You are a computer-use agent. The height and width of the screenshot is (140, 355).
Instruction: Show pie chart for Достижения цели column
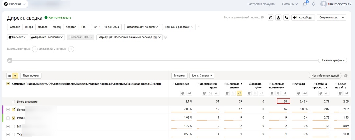(205, 93)
